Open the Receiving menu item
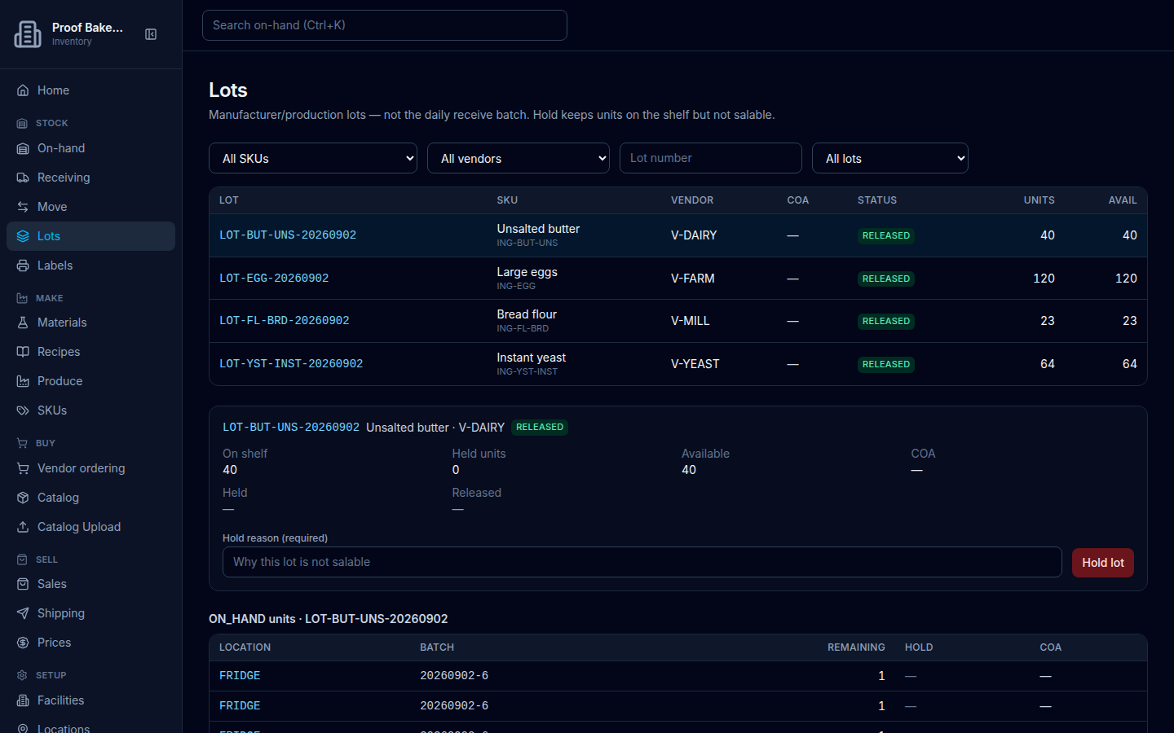The image size is (1174, 733). tap(90, 178)
